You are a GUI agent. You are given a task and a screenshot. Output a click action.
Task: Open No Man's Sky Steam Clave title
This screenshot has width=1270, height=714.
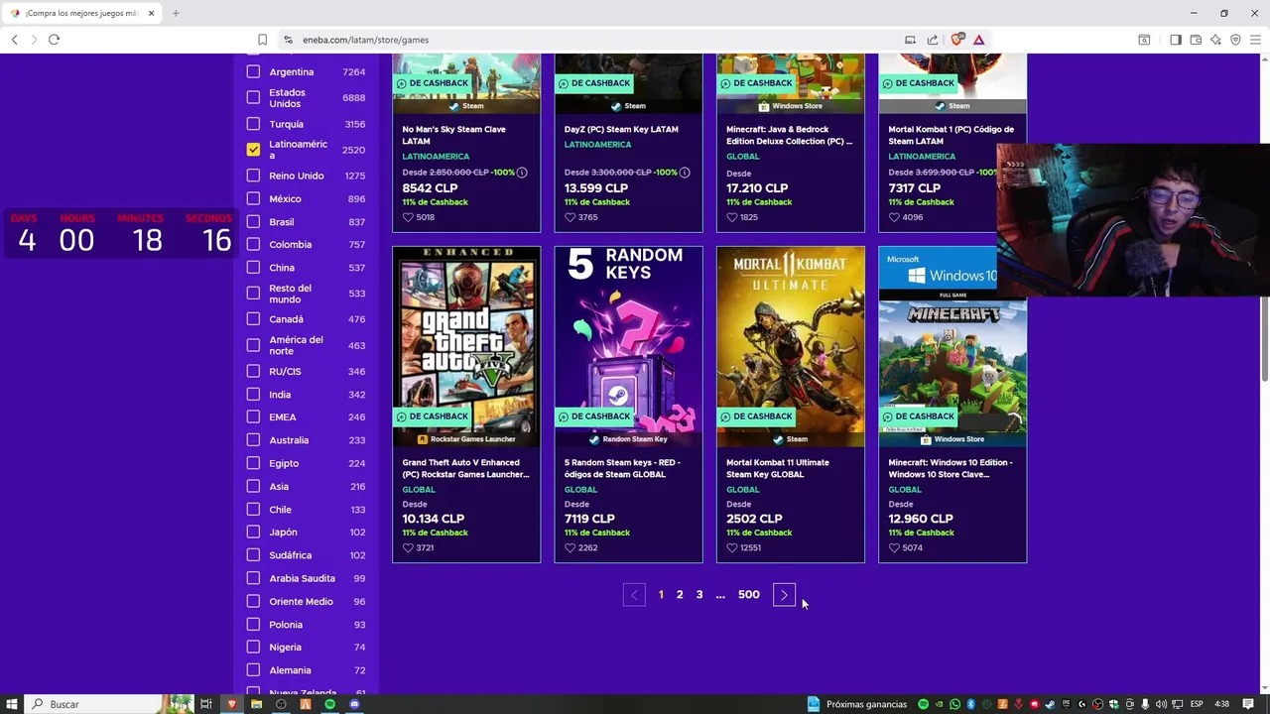click(453, 135)
